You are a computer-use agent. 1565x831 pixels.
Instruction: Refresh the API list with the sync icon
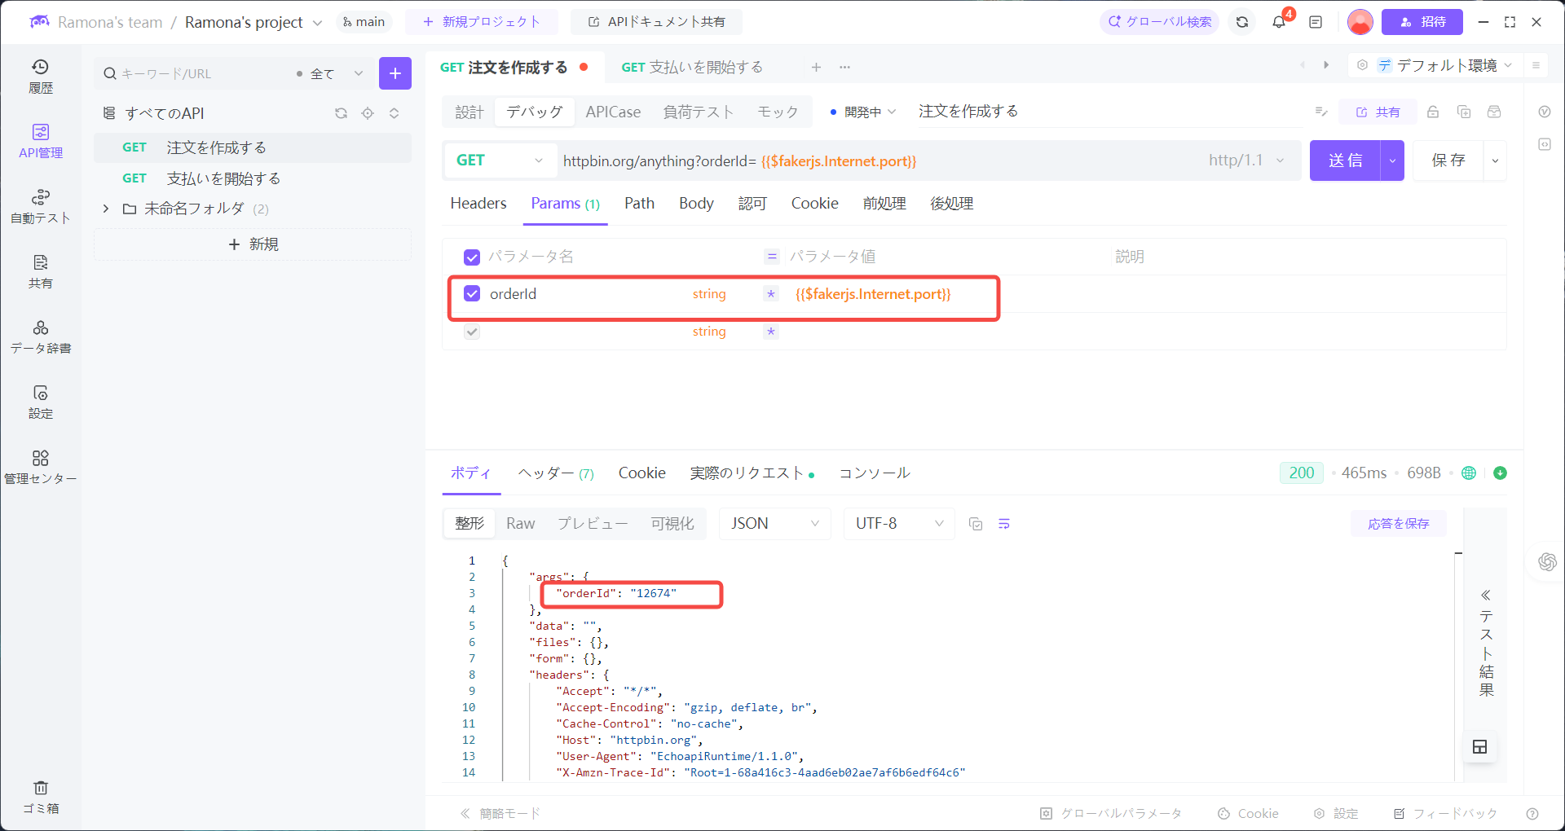[341, 113]
